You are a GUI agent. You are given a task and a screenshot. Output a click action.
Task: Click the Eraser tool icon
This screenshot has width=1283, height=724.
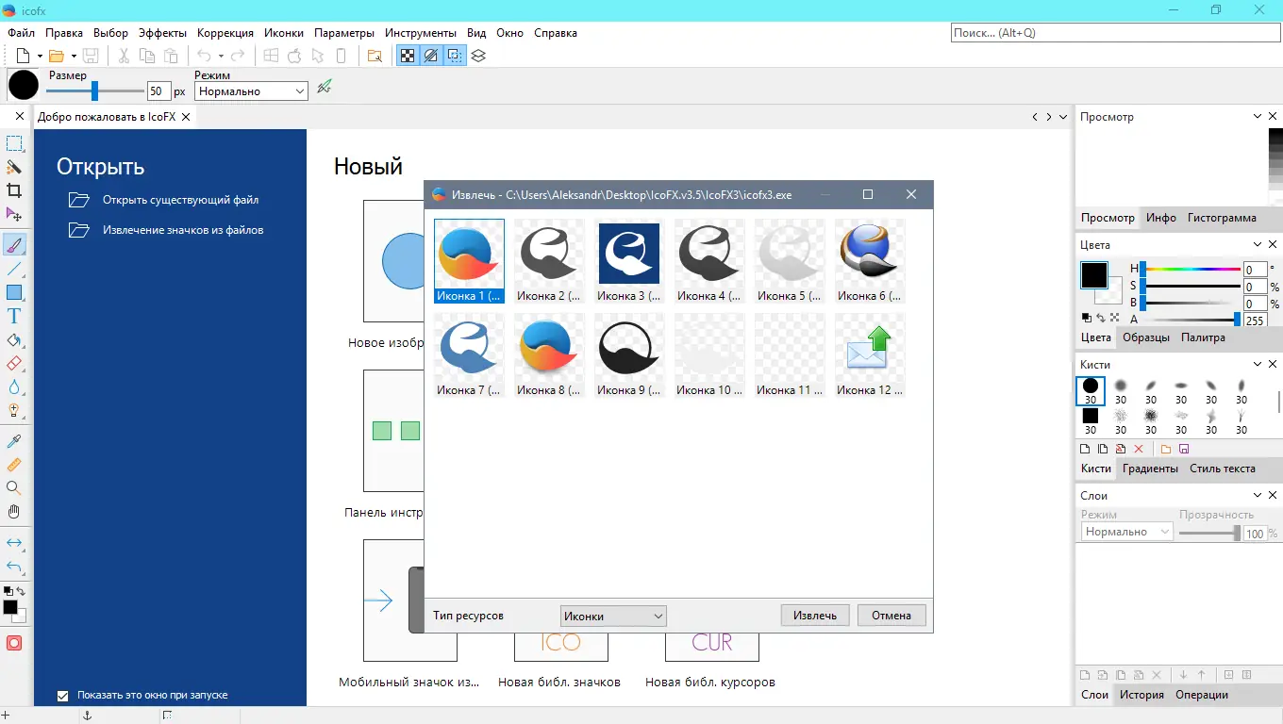(x=14, y=364)
